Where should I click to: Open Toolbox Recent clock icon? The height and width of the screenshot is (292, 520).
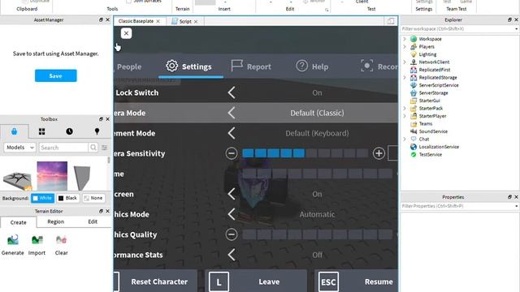coord(69,131)
